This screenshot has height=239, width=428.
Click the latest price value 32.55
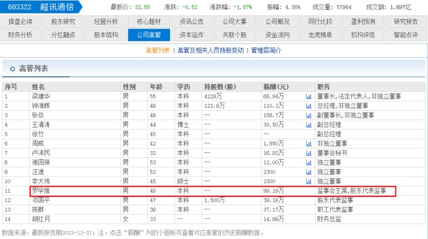click(x=142, y=7)
